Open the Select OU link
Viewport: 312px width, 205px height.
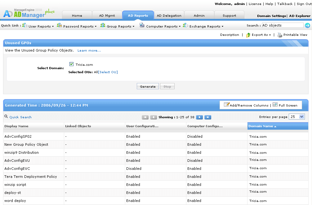(x=108, y=72)
